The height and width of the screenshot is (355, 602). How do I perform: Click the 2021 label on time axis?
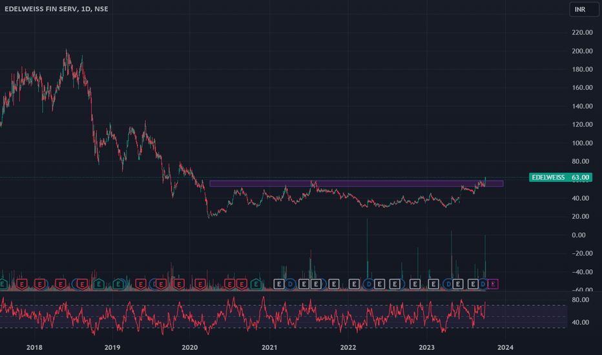click(269, 347)
